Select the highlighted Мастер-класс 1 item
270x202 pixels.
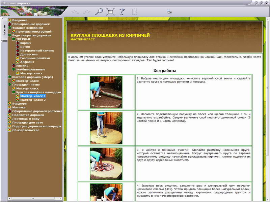click(33, 96)
